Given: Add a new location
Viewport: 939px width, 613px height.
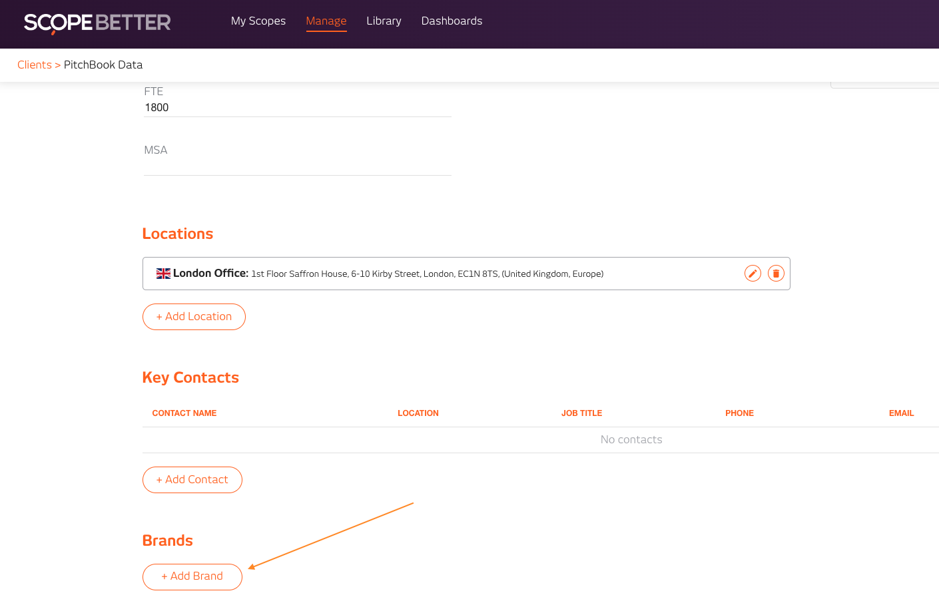Looking at the screenshot, I should pos(194,317).
